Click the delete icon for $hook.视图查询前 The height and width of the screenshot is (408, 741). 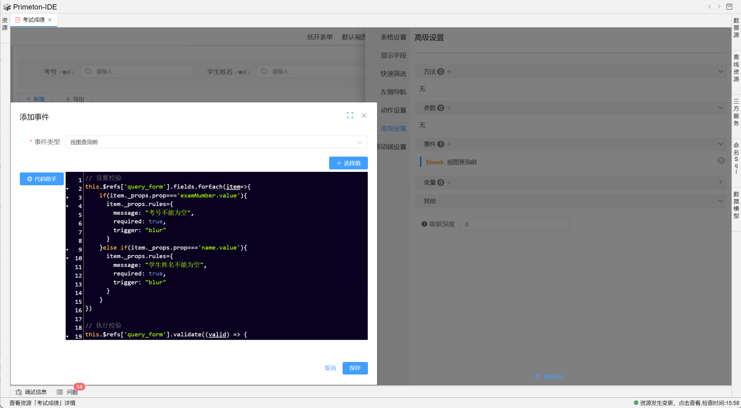pyautogui.click(x=721, y=161)
